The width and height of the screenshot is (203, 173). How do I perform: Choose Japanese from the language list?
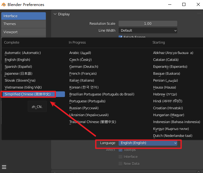[18, 73]
